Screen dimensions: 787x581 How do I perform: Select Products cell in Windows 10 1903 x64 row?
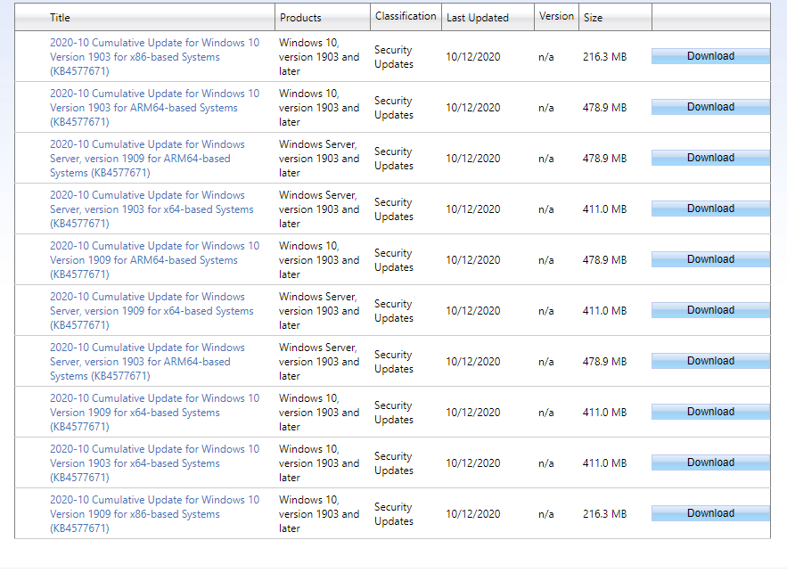click(319, 462)
